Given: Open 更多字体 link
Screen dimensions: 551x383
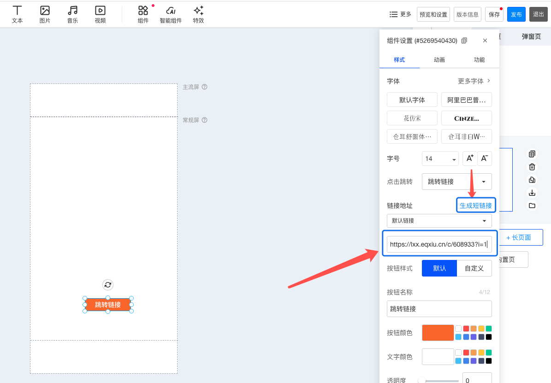Looking at the screenshot, I should pos(474,81).
